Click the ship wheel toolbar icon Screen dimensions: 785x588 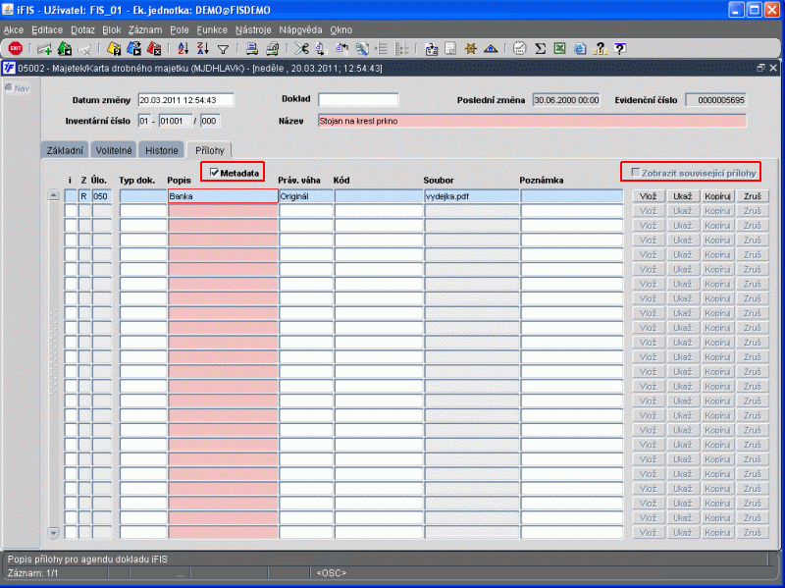point(470,48)
